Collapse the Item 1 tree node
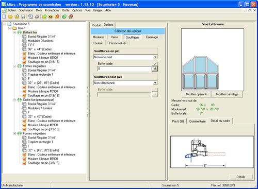 click(10, 28)
